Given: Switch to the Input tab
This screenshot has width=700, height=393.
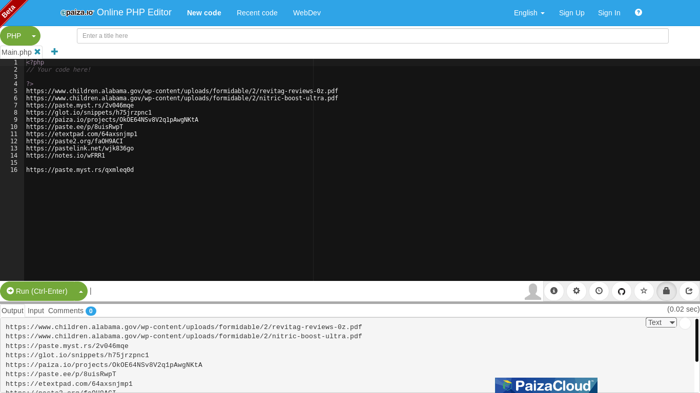Looking at the screenshot, I should click(x=36, y=311).
